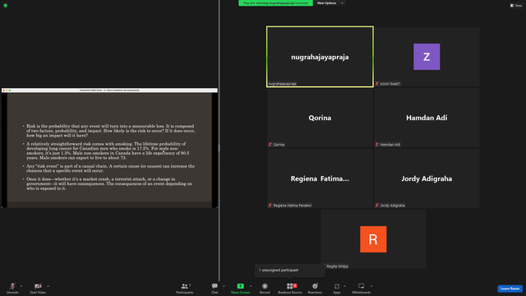The width and height of the screenshot is (526, 296).
Task: Expand arrow next to Whiteboards
Action: tap(371, 286)
